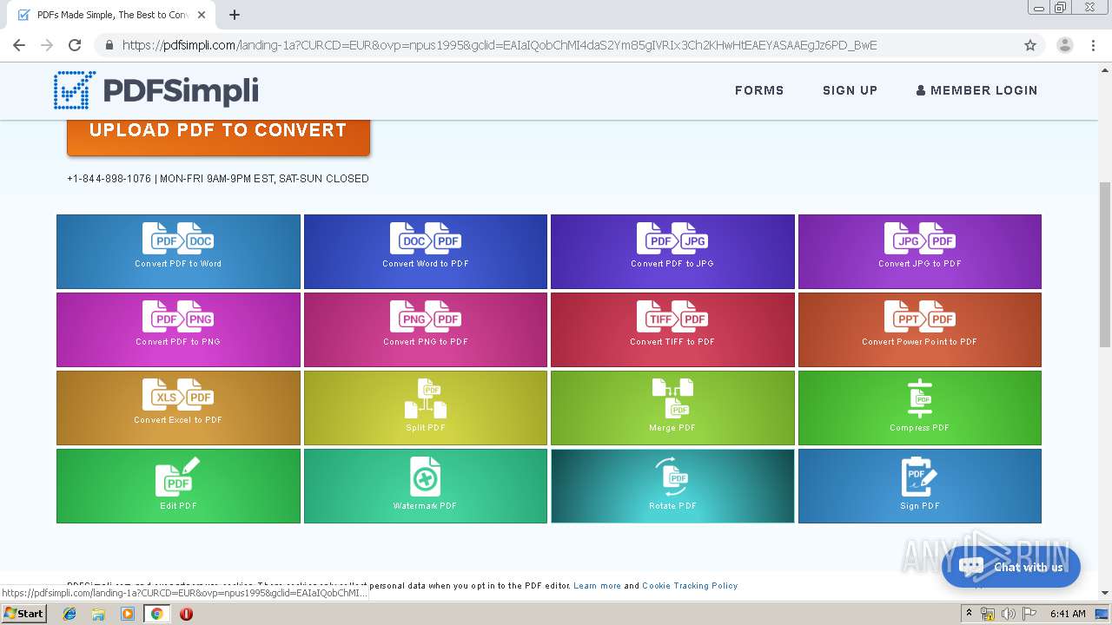Open the Convert PDF to Word tile
This screenshot has width=1112, height=625.
[x=178, y=252]
